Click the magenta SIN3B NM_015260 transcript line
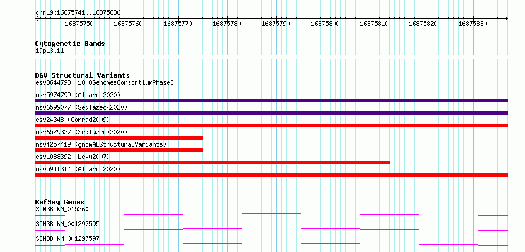 (x=271, y=214)
